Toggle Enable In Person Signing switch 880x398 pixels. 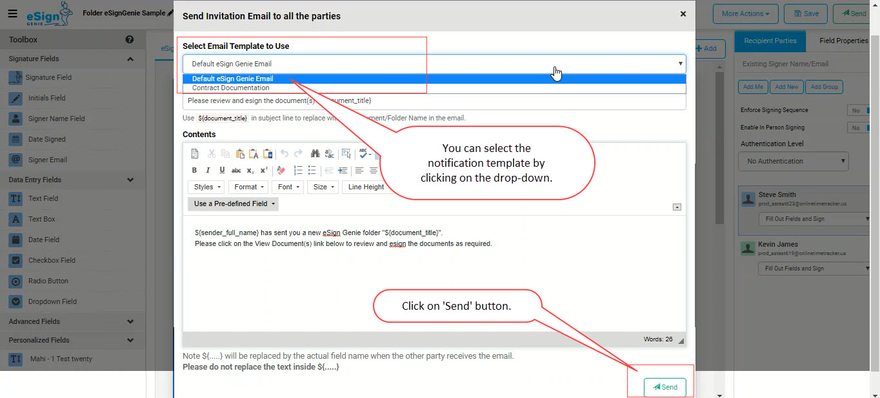[860, 128]
